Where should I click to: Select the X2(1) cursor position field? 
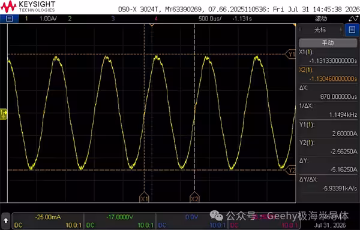328,74
